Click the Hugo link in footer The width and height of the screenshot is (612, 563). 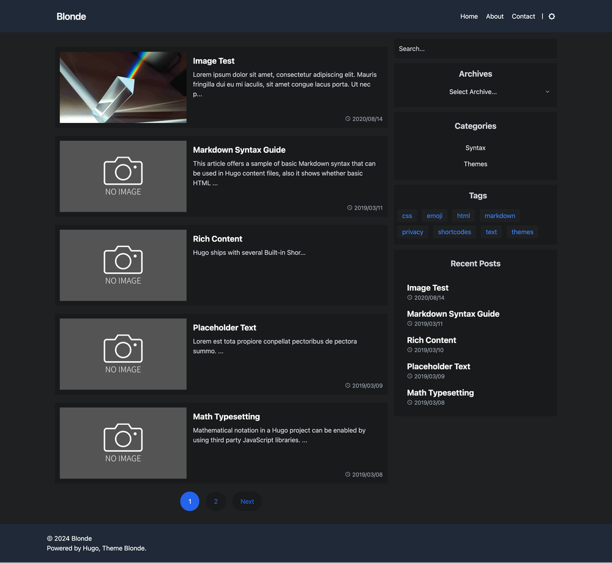tap(91, 548)
